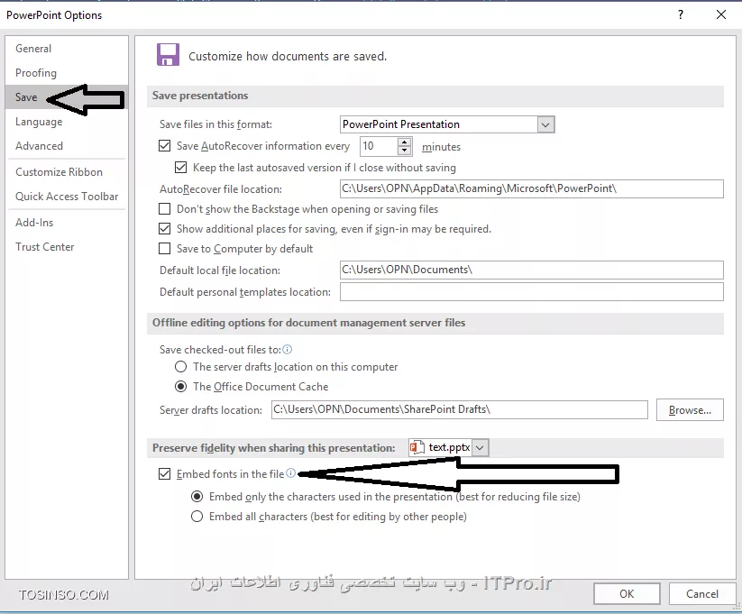Viewport: 742px width, 614px height.
Task: Click the Help question mark in title bar
Action: pyautogui.click(x=681, y=14)
